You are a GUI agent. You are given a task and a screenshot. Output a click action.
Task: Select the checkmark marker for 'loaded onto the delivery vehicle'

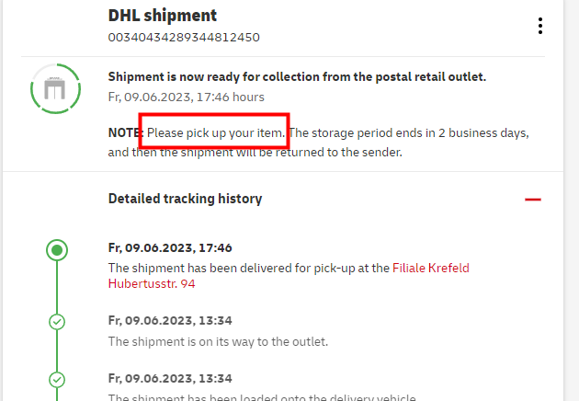tap(57, 379)
